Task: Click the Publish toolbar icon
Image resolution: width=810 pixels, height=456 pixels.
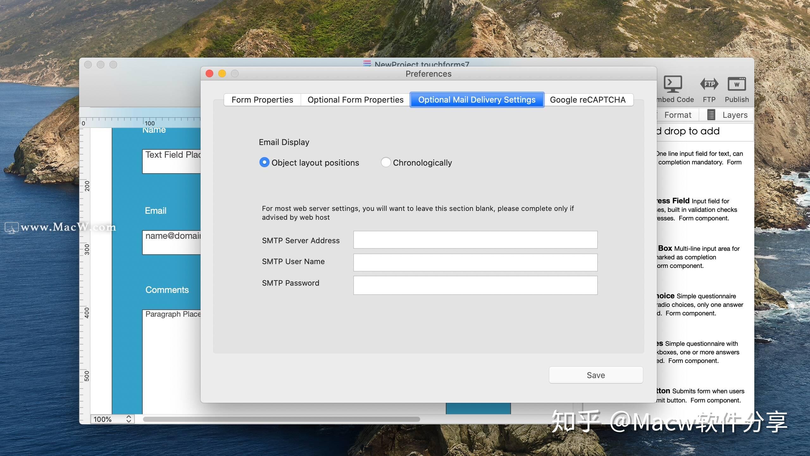Action: point(737,84)
